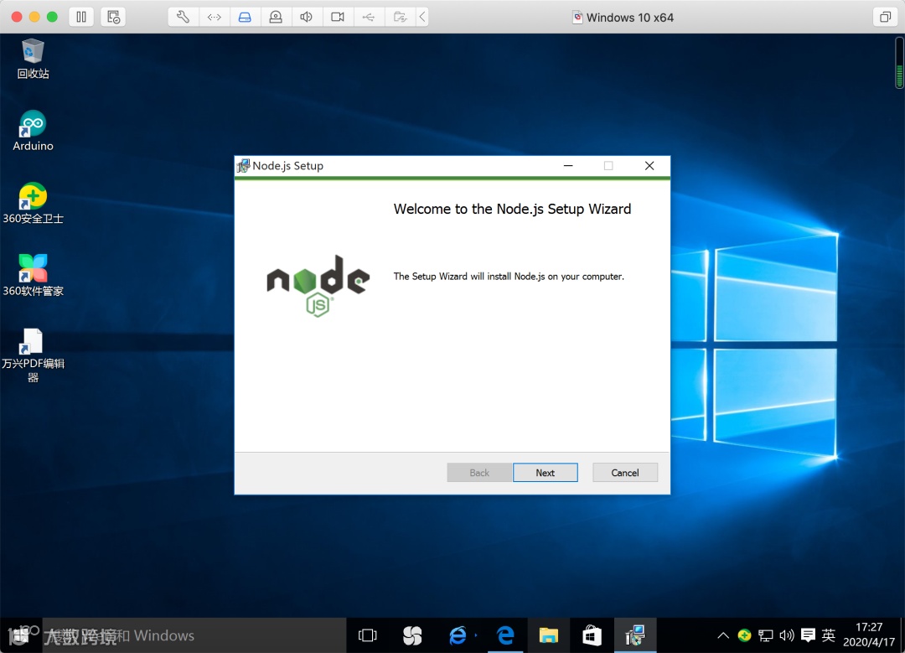This screenshot has width=905, height=653.
Task: Open the taskbar clock showing 17:27
Action: coord(869,635)
